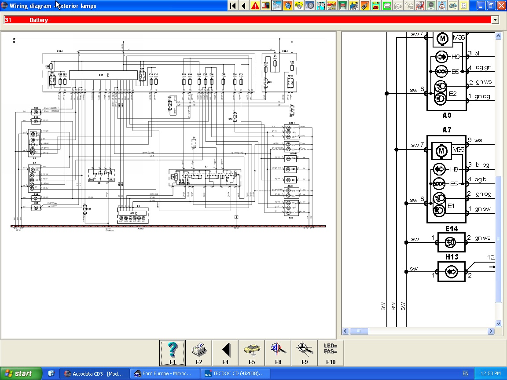This screenshot has width=507, height=380.
Task: Switch to Ford Europe taskbar window
Action: click(x=166, y=373)
